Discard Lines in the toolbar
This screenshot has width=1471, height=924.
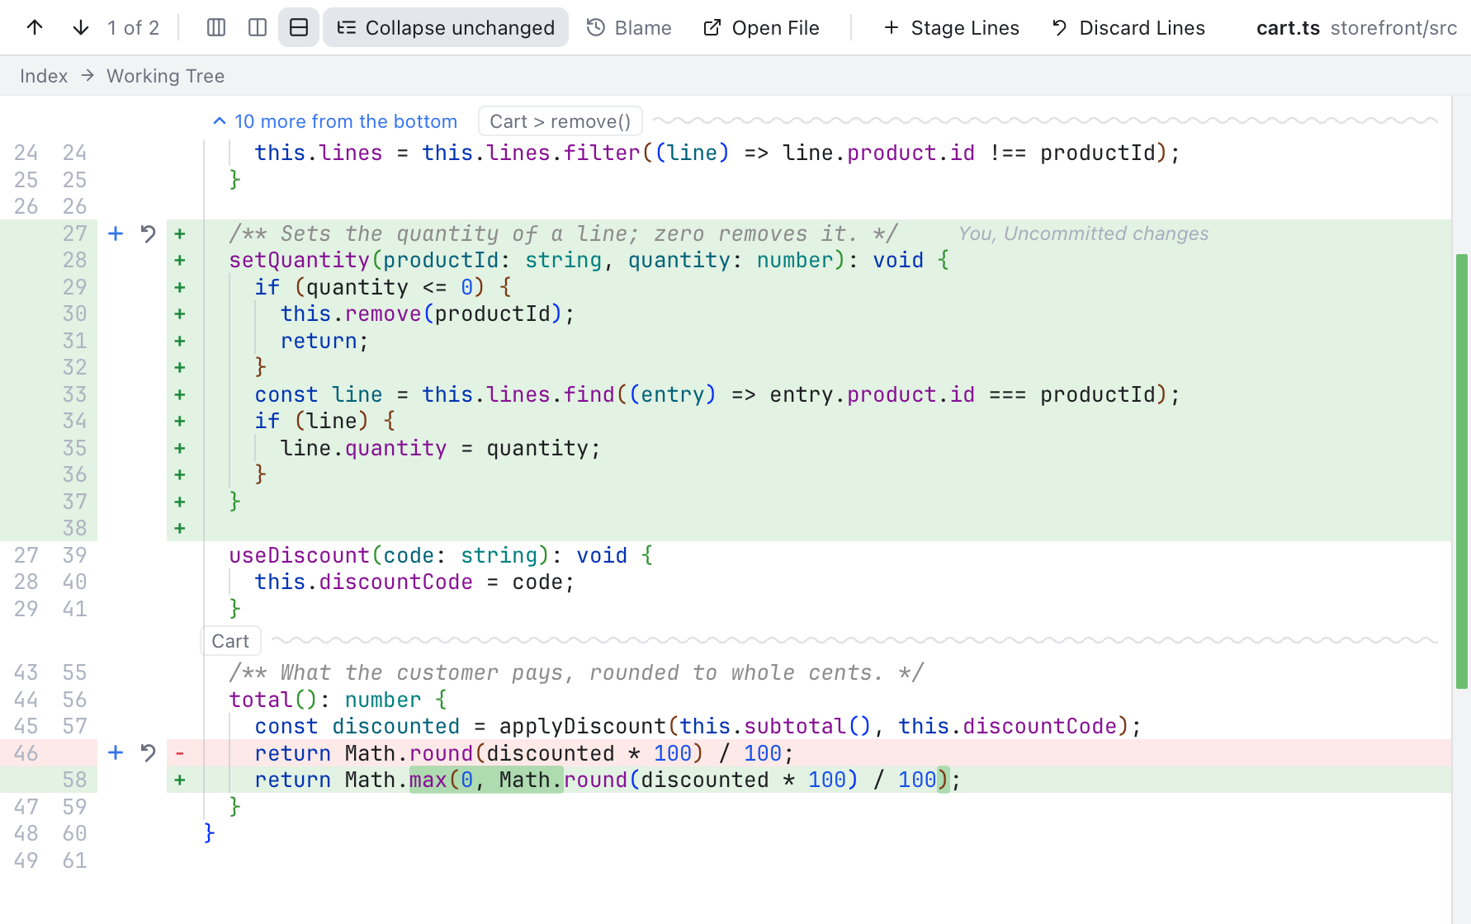(1128, 27)
